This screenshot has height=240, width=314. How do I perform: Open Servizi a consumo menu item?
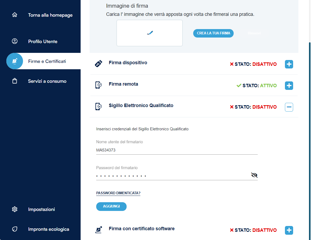pos(47,81)
